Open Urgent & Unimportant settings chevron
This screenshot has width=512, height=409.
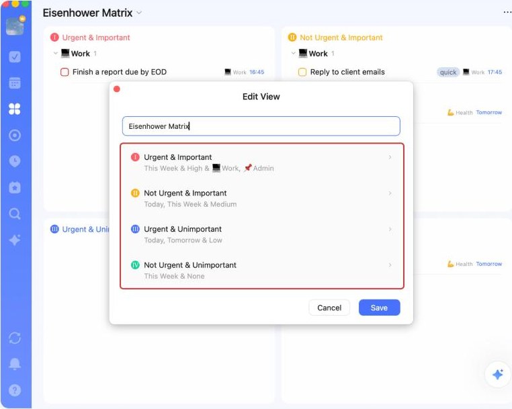(x=390, y=229)
